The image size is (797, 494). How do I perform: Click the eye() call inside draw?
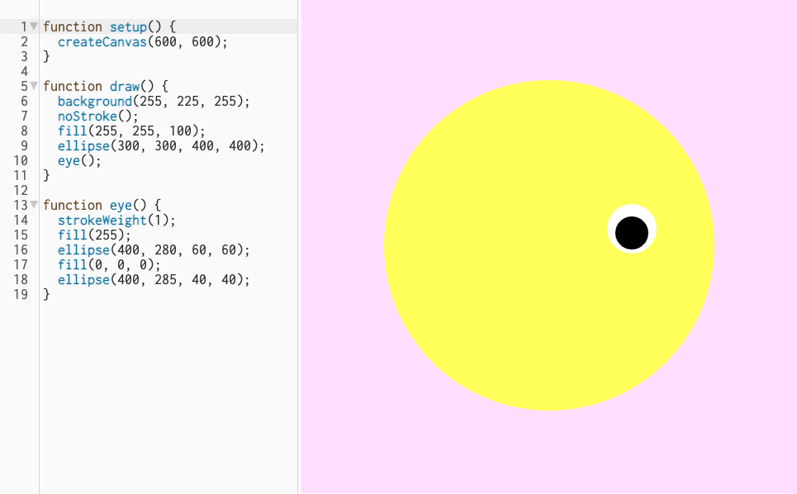coord(79,160)
